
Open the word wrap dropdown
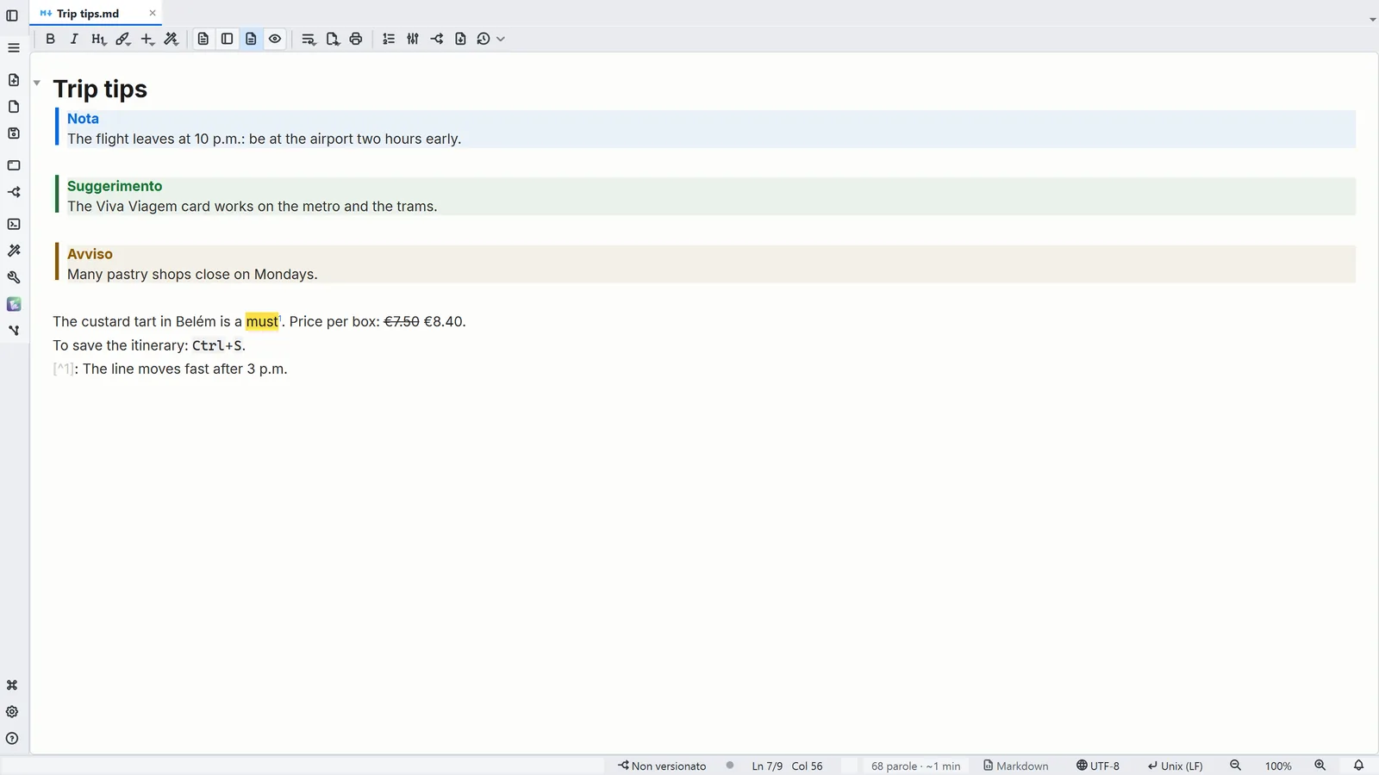(x=309, y=39)
